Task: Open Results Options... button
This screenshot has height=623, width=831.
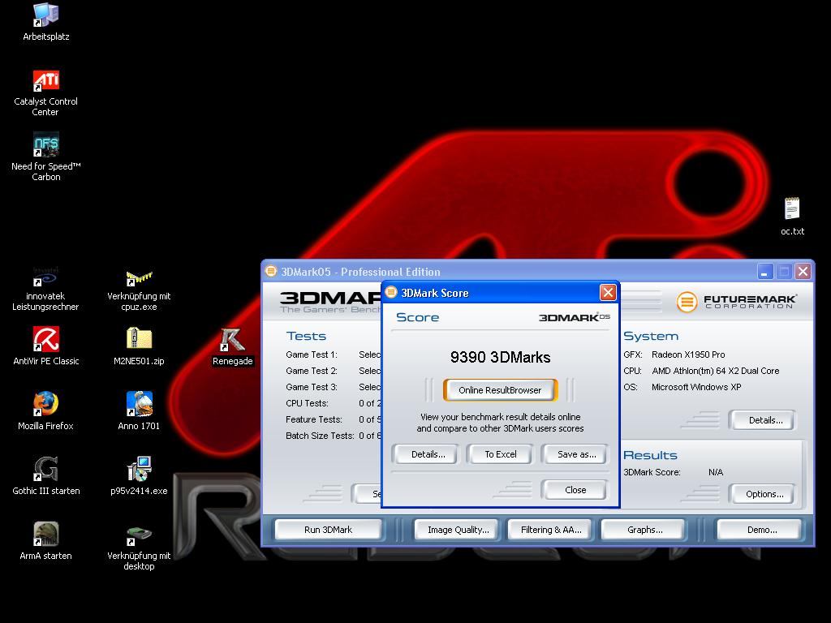Action: (x=764, y=494)
